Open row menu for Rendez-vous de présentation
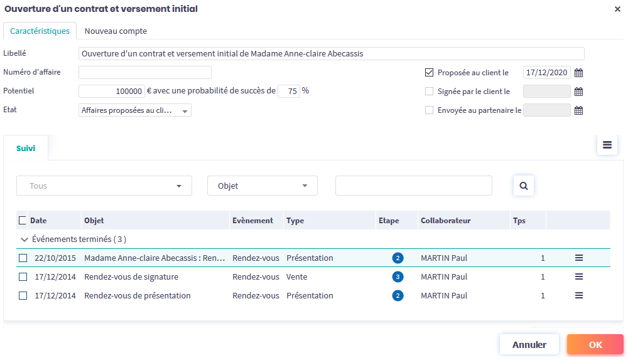Viewport: 628px width, 363px height. [x=579, y=295]
